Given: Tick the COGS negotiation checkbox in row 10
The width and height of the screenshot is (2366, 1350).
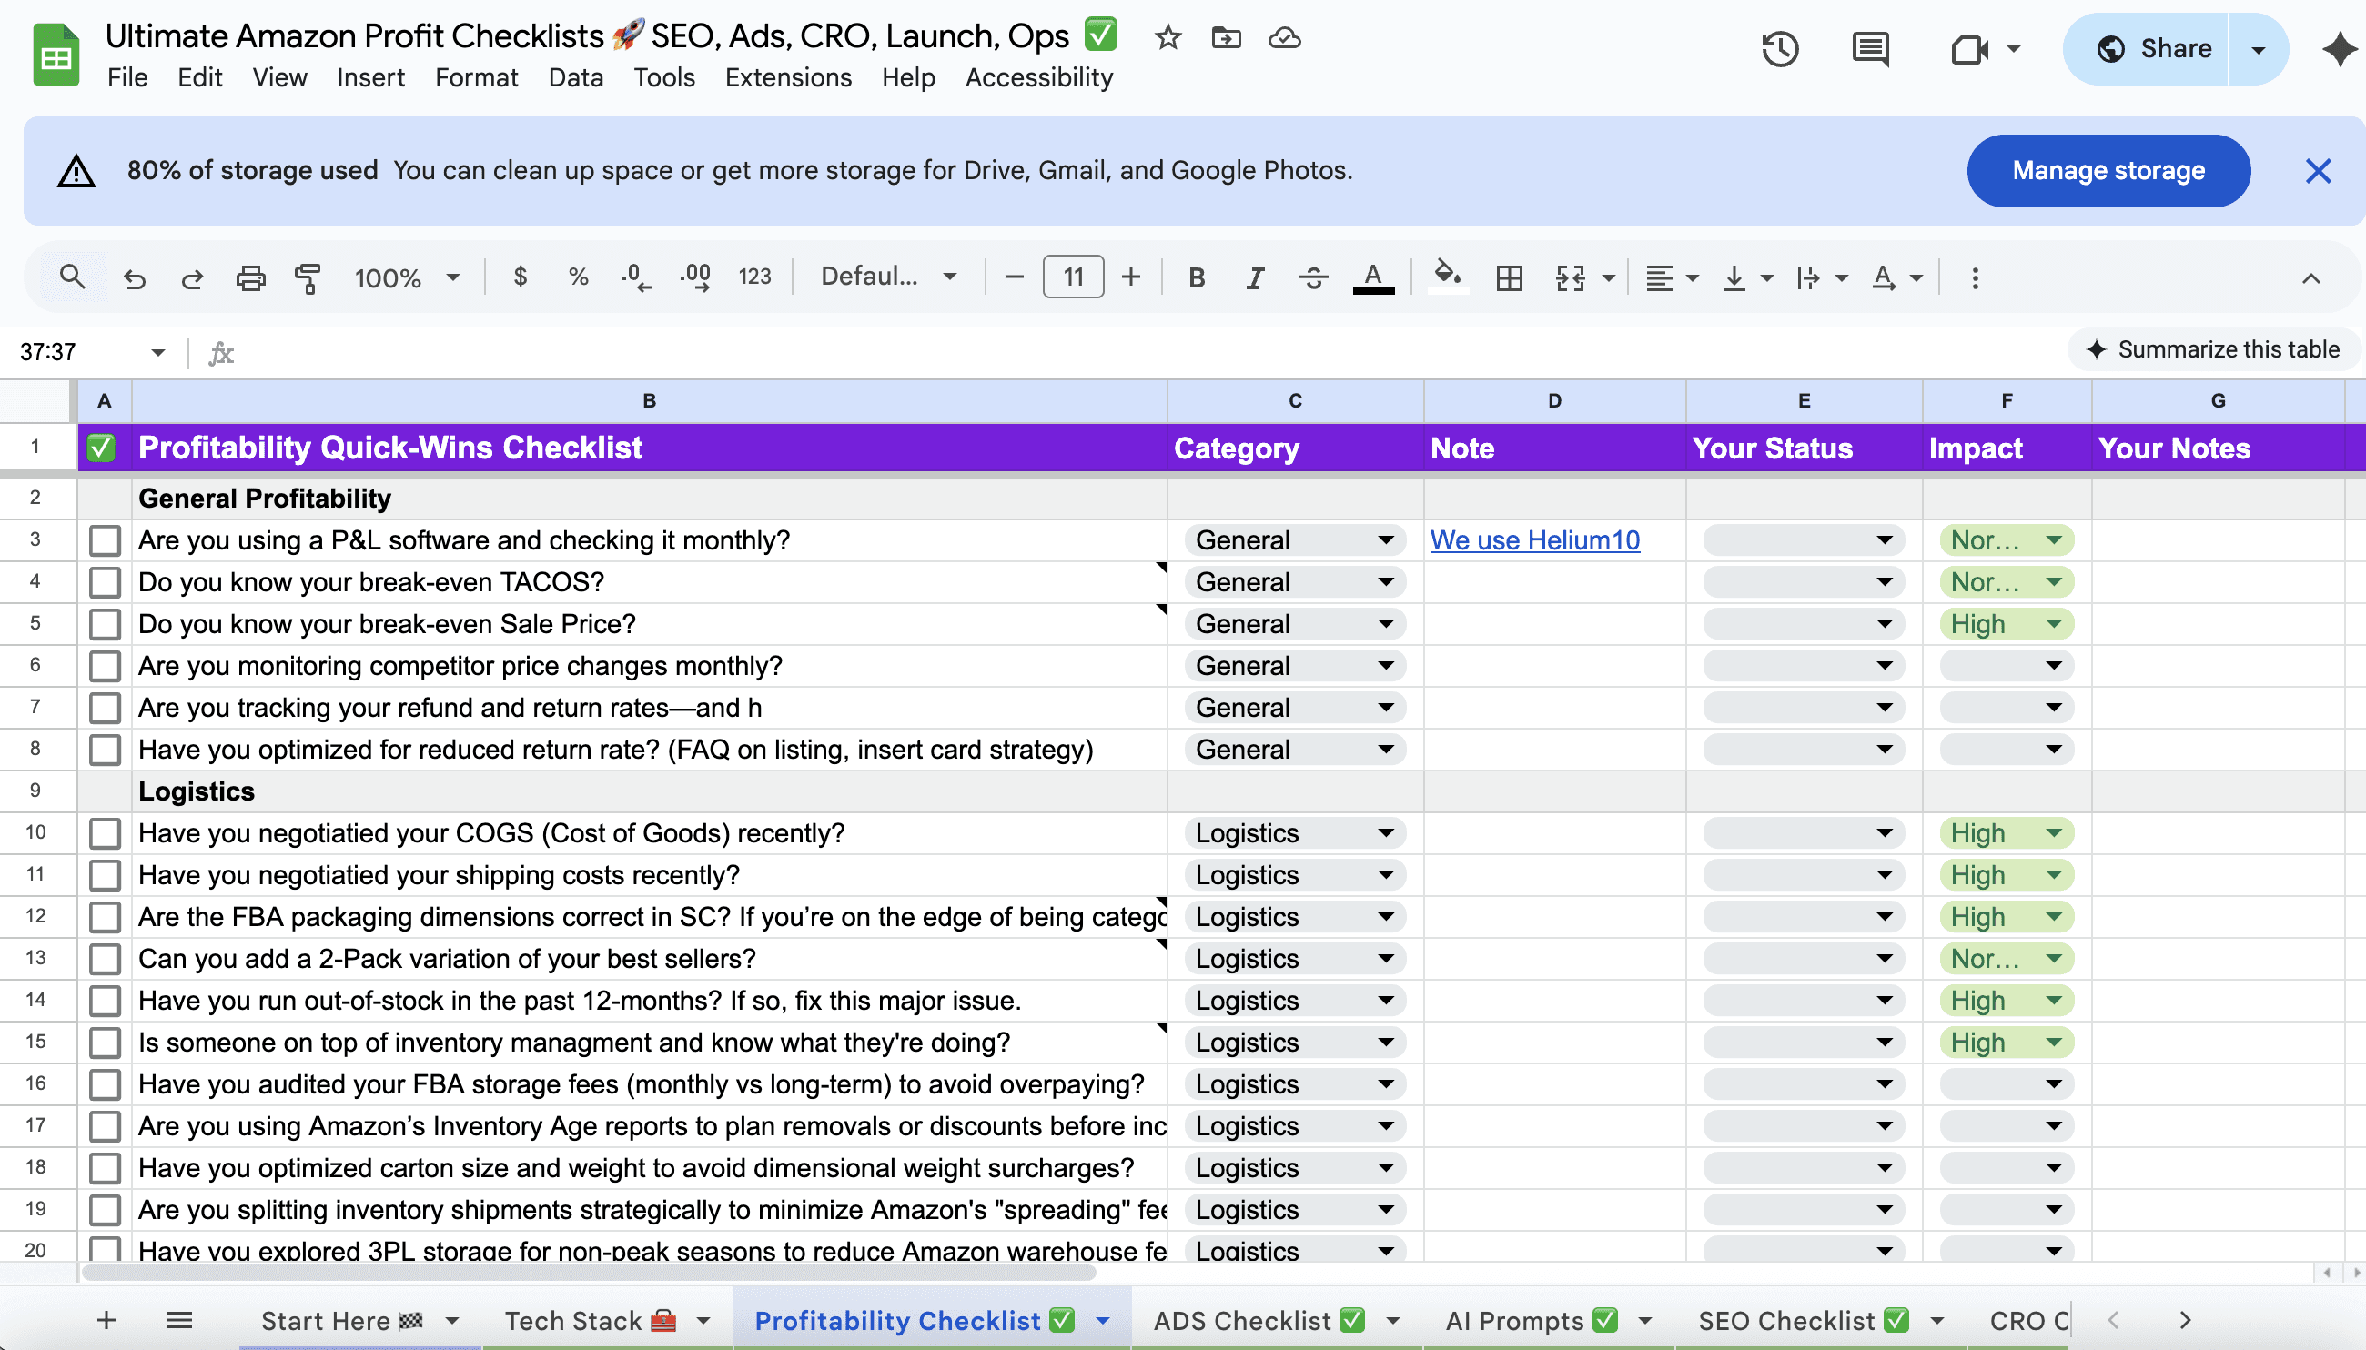Looking at the screenshot, I should point(105,833).
